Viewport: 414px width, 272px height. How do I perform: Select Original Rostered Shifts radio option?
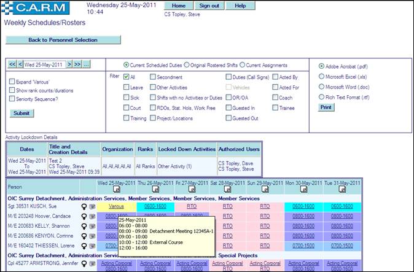tap(187, 64)
